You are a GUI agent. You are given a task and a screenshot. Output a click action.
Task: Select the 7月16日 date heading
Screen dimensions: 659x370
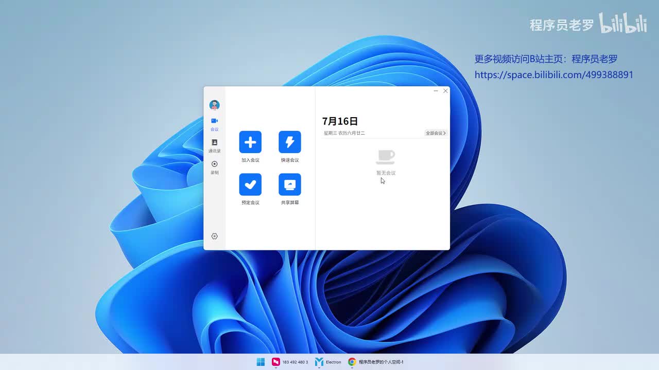(x=340, y=121)
